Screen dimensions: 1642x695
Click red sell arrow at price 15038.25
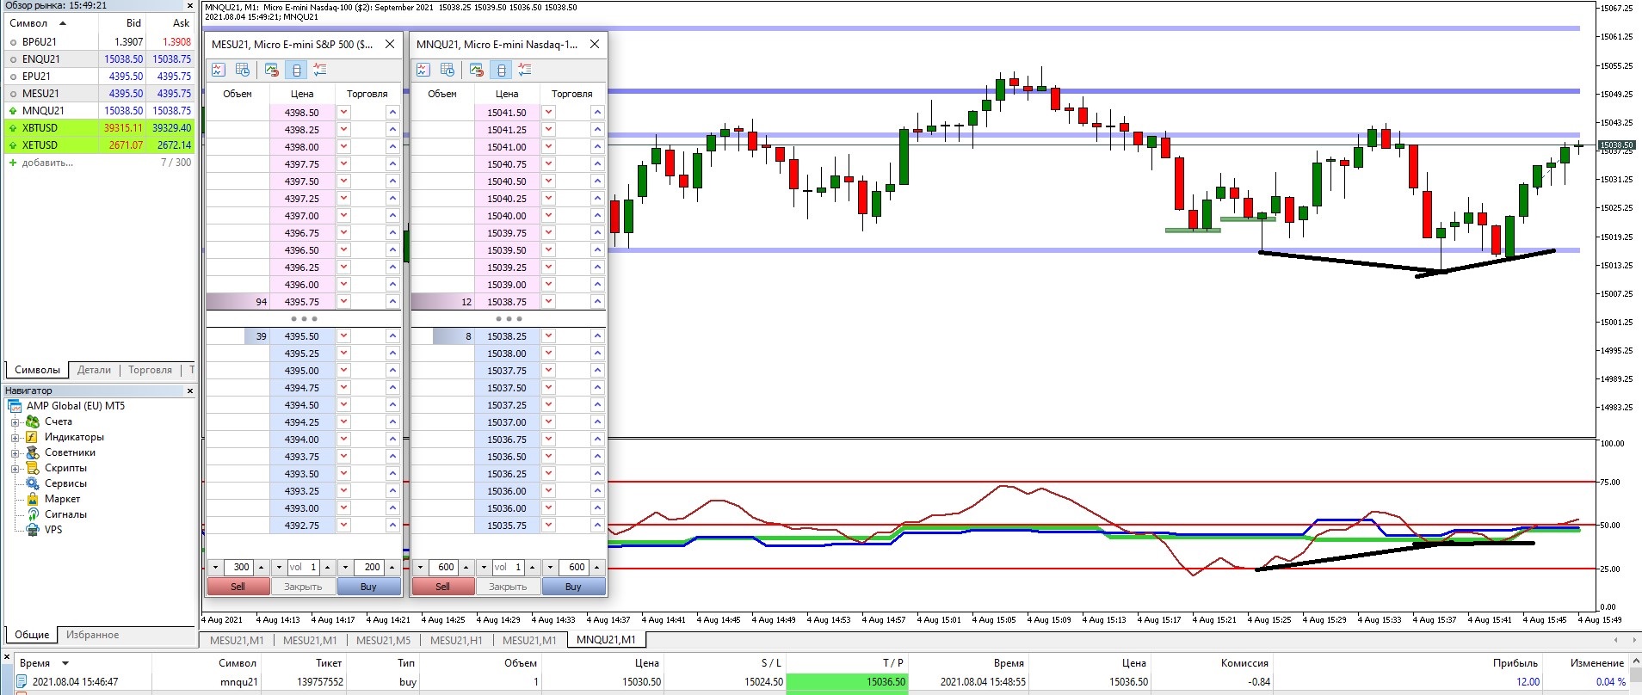tap(549, 335)
